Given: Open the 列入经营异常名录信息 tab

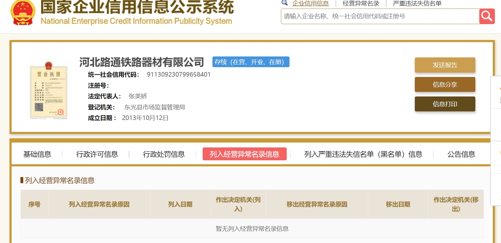Looking at the screenshot, I should tap(245, 154).
